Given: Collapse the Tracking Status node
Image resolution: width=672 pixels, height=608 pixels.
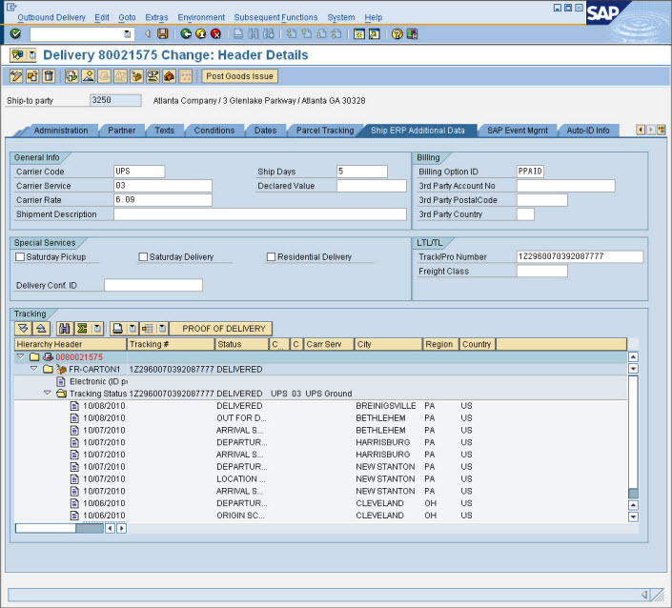Looking at the screenshot, I should [x=48, y=393].
